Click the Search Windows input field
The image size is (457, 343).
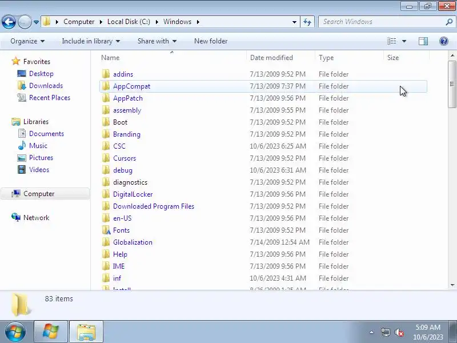point(382,22)
